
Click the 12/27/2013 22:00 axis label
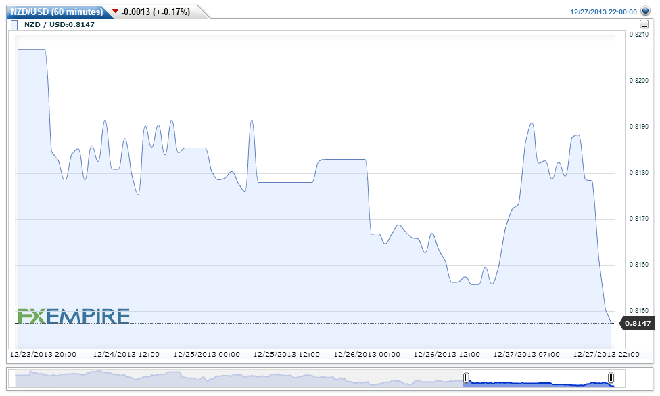(x=607, y=355)
